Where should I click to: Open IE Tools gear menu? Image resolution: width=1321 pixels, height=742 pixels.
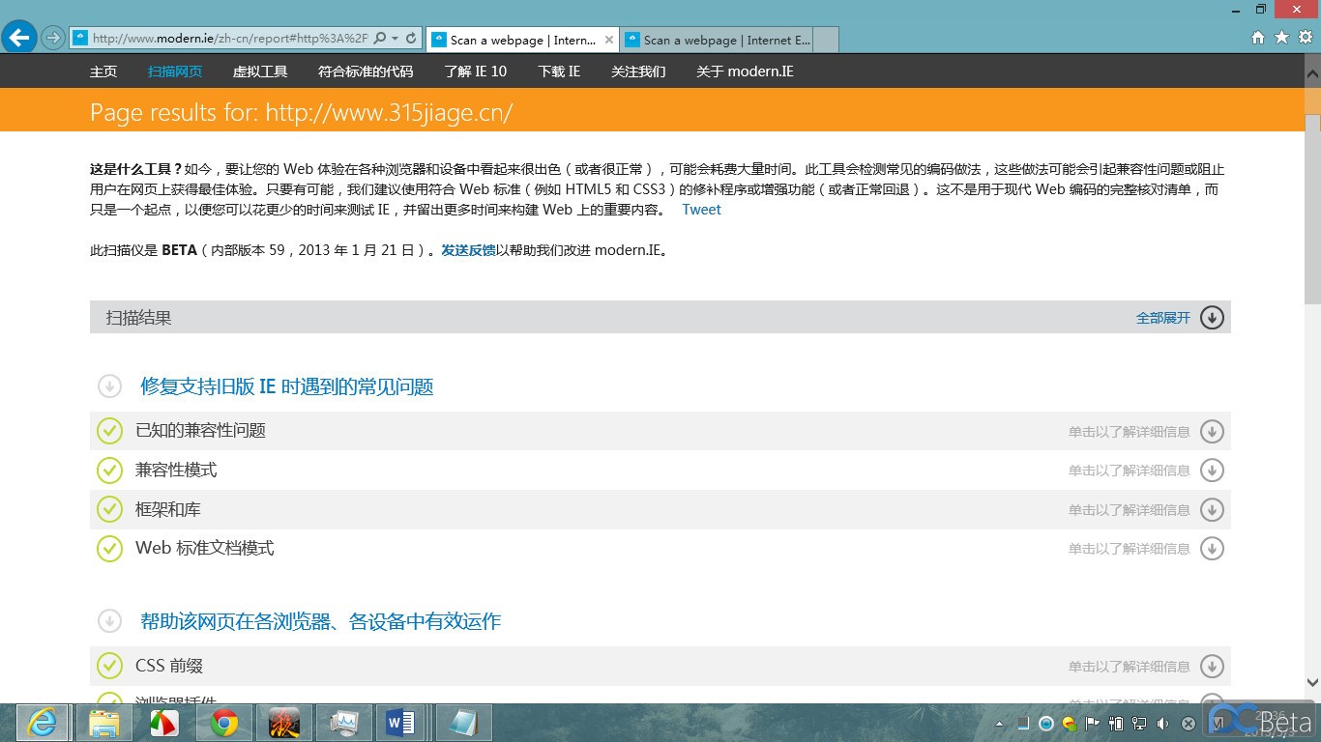click(1305, 38)
